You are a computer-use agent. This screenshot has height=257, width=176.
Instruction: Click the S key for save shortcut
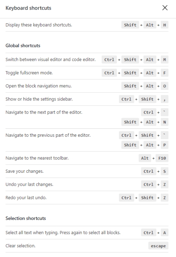(x=164, y=171)
